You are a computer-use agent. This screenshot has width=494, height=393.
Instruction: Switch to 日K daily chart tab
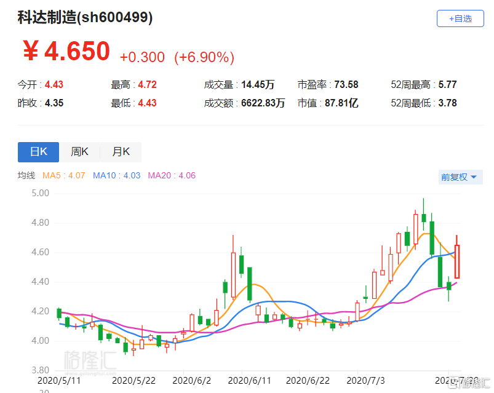pos(38,152)
